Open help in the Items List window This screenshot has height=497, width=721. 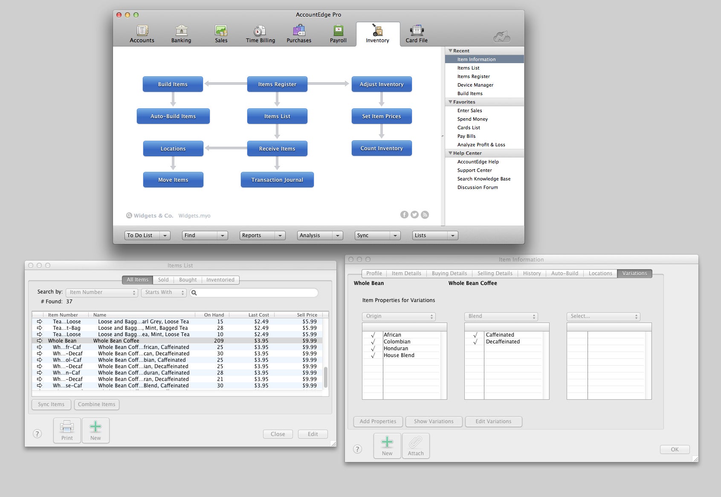coord(37,434)
